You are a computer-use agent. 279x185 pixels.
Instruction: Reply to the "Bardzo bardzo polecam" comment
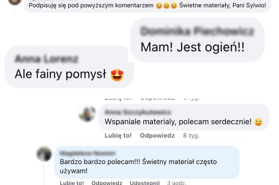(x=107, y=183)
